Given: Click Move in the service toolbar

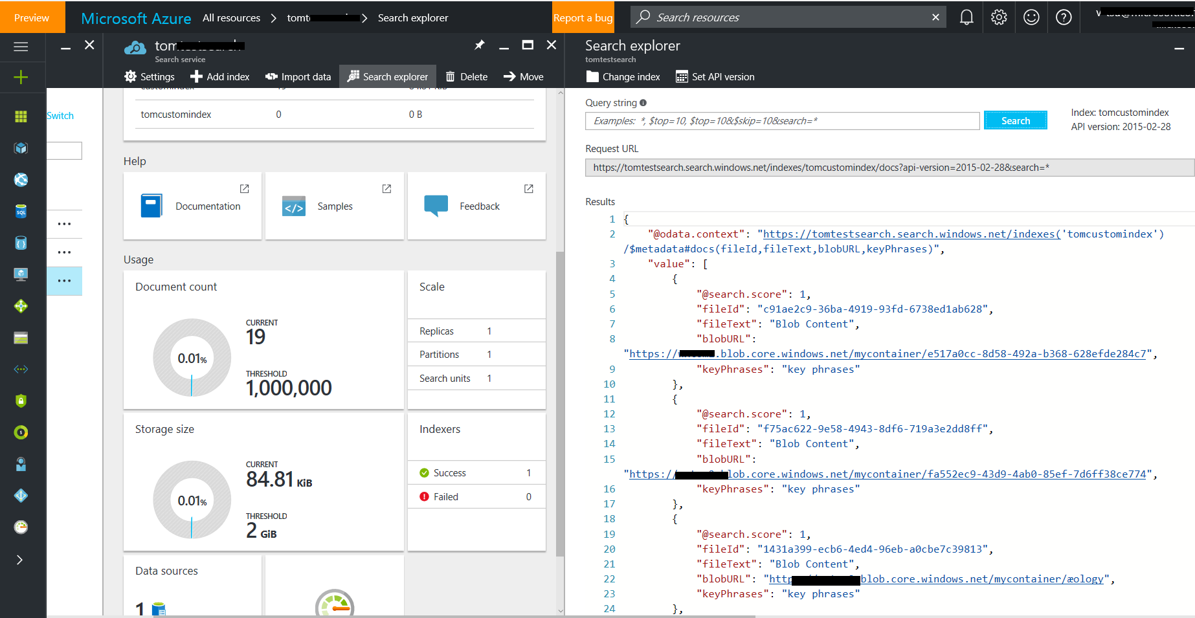Looking at the screenshot, I should pos(523,76).
